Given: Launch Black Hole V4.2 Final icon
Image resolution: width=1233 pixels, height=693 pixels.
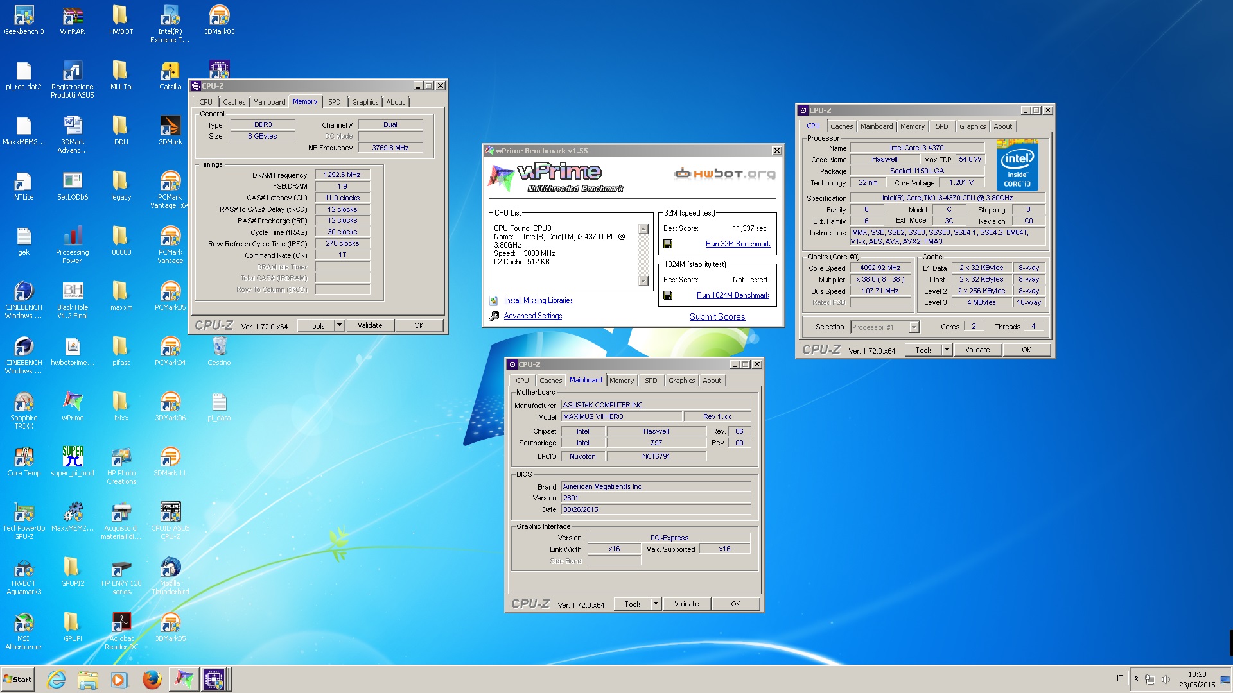Looking at the screenshot, I should [x=73, y=300].
